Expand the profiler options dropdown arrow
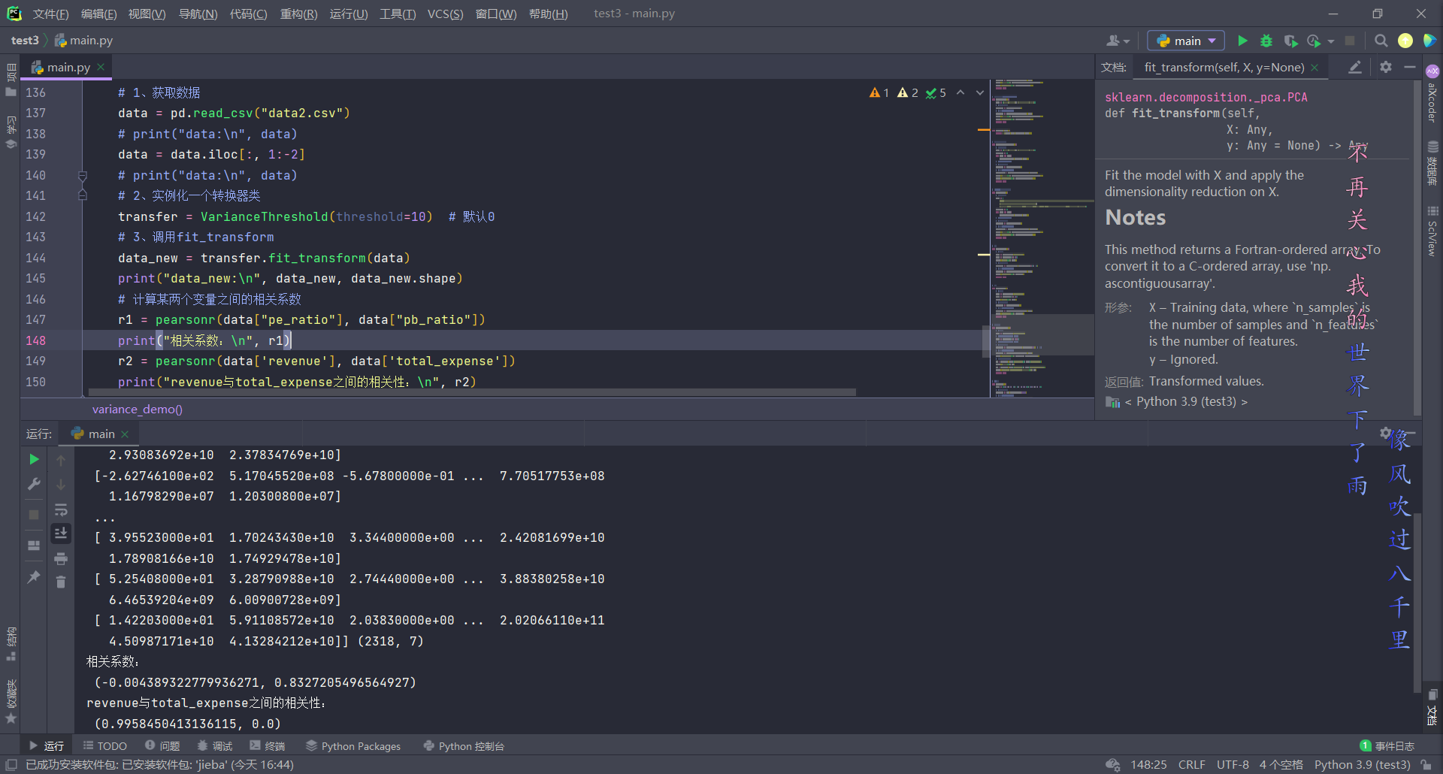Image resolution: width=1443 pixels, height=774 pixels. [x=1331, y=41]
